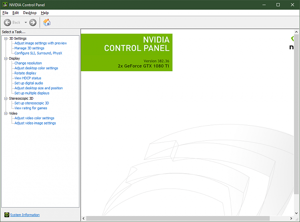Select the Stereoscopic 3D category label
The height and width of the screenshot is (222, 300).
(21, 98)
